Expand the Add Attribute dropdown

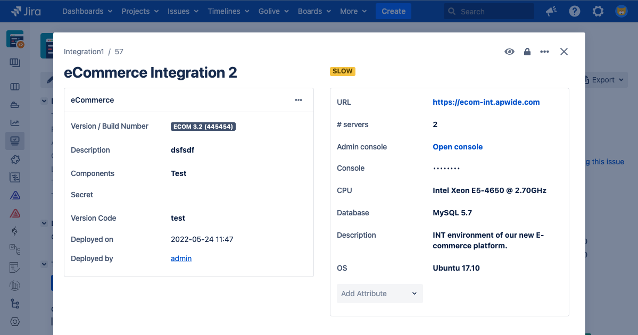379,294
